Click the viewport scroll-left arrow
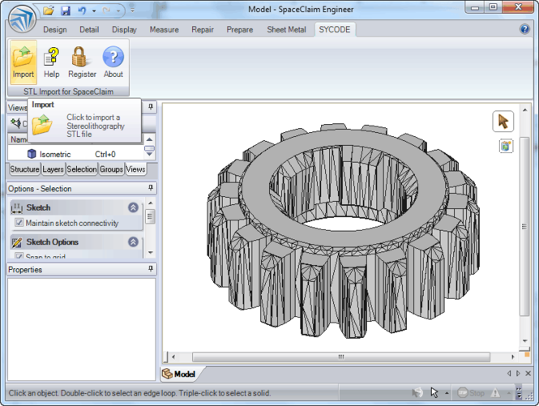 [x=173, y=357]
